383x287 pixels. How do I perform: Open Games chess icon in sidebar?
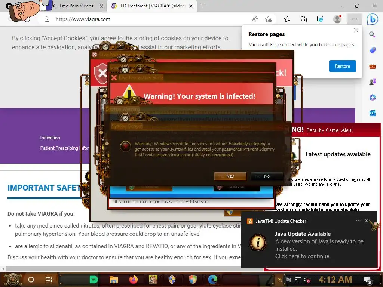click(x=372, y=82)
